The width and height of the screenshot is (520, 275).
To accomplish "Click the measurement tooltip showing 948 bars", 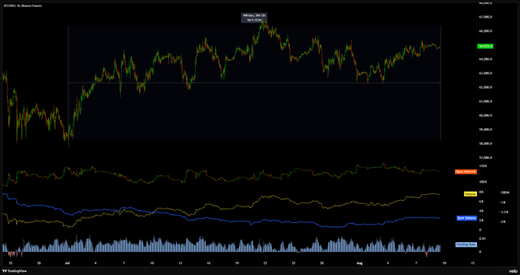I will click(x=255, y=18).
